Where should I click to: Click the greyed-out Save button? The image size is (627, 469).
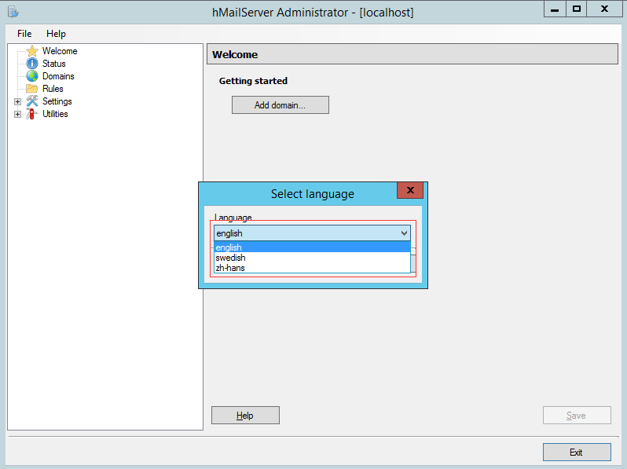576,416
